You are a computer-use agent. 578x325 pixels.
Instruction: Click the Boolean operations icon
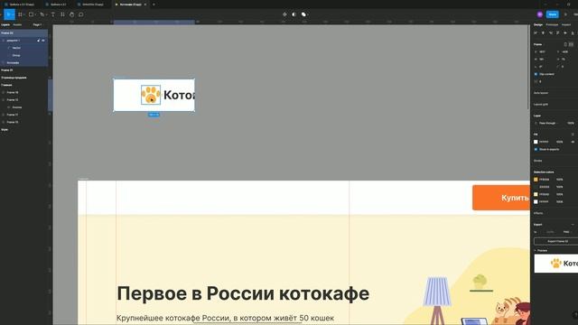tap(303, 14)
